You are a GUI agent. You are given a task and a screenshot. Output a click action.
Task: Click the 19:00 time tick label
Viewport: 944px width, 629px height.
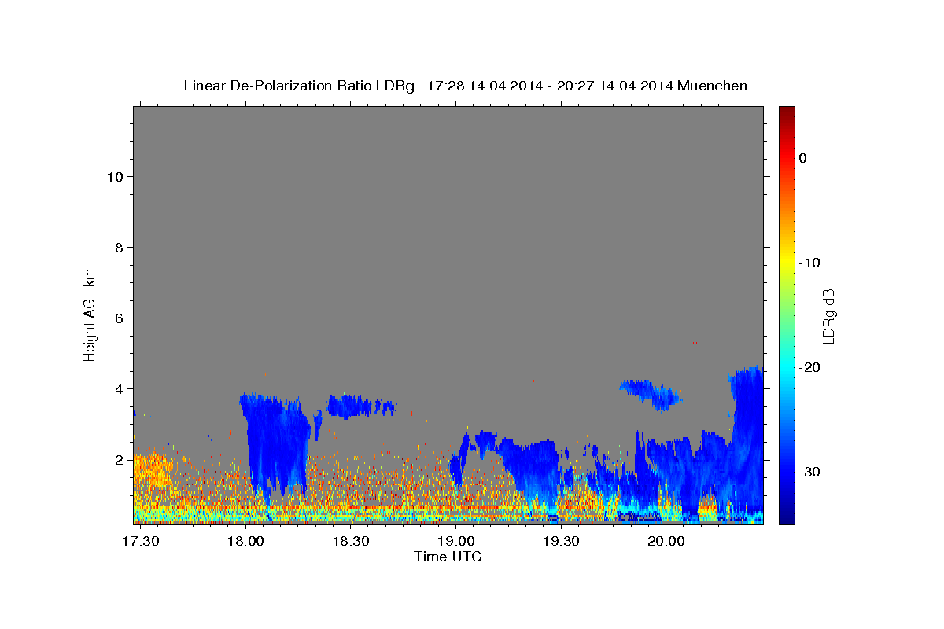pyautogui.click(x=455, y=541)
